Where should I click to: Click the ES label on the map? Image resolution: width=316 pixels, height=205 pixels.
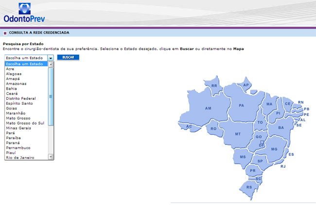[x=291, y=154]
